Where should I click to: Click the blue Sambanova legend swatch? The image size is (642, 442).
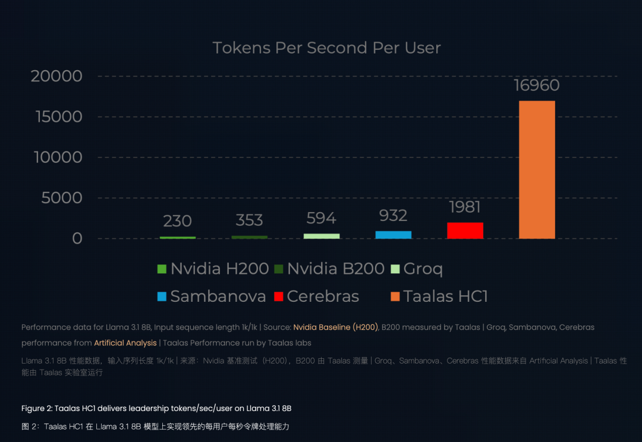coord(162,296)
